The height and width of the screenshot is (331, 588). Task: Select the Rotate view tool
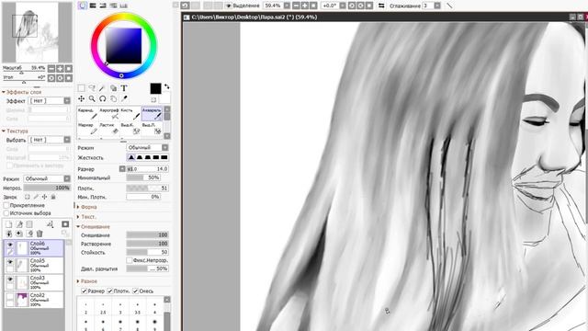coord(102,98)
